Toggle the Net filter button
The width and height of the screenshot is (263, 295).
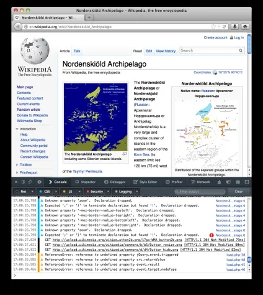[x=21, y=192]
